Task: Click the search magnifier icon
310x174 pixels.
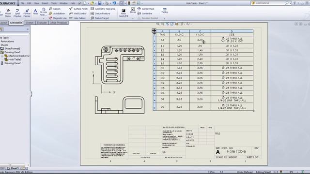Action: (287, 3)
